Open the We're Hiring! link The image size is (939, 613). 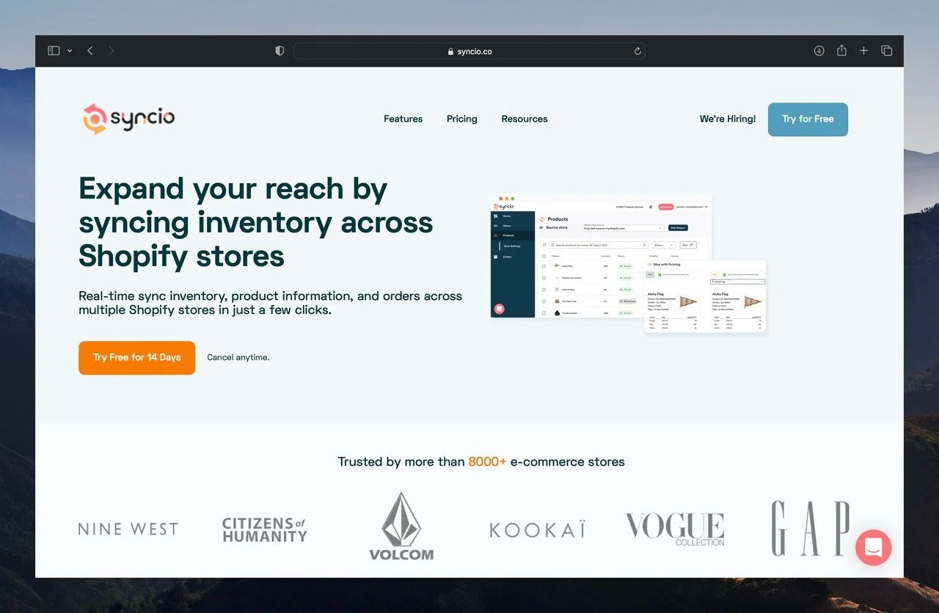tap(727, 119)
